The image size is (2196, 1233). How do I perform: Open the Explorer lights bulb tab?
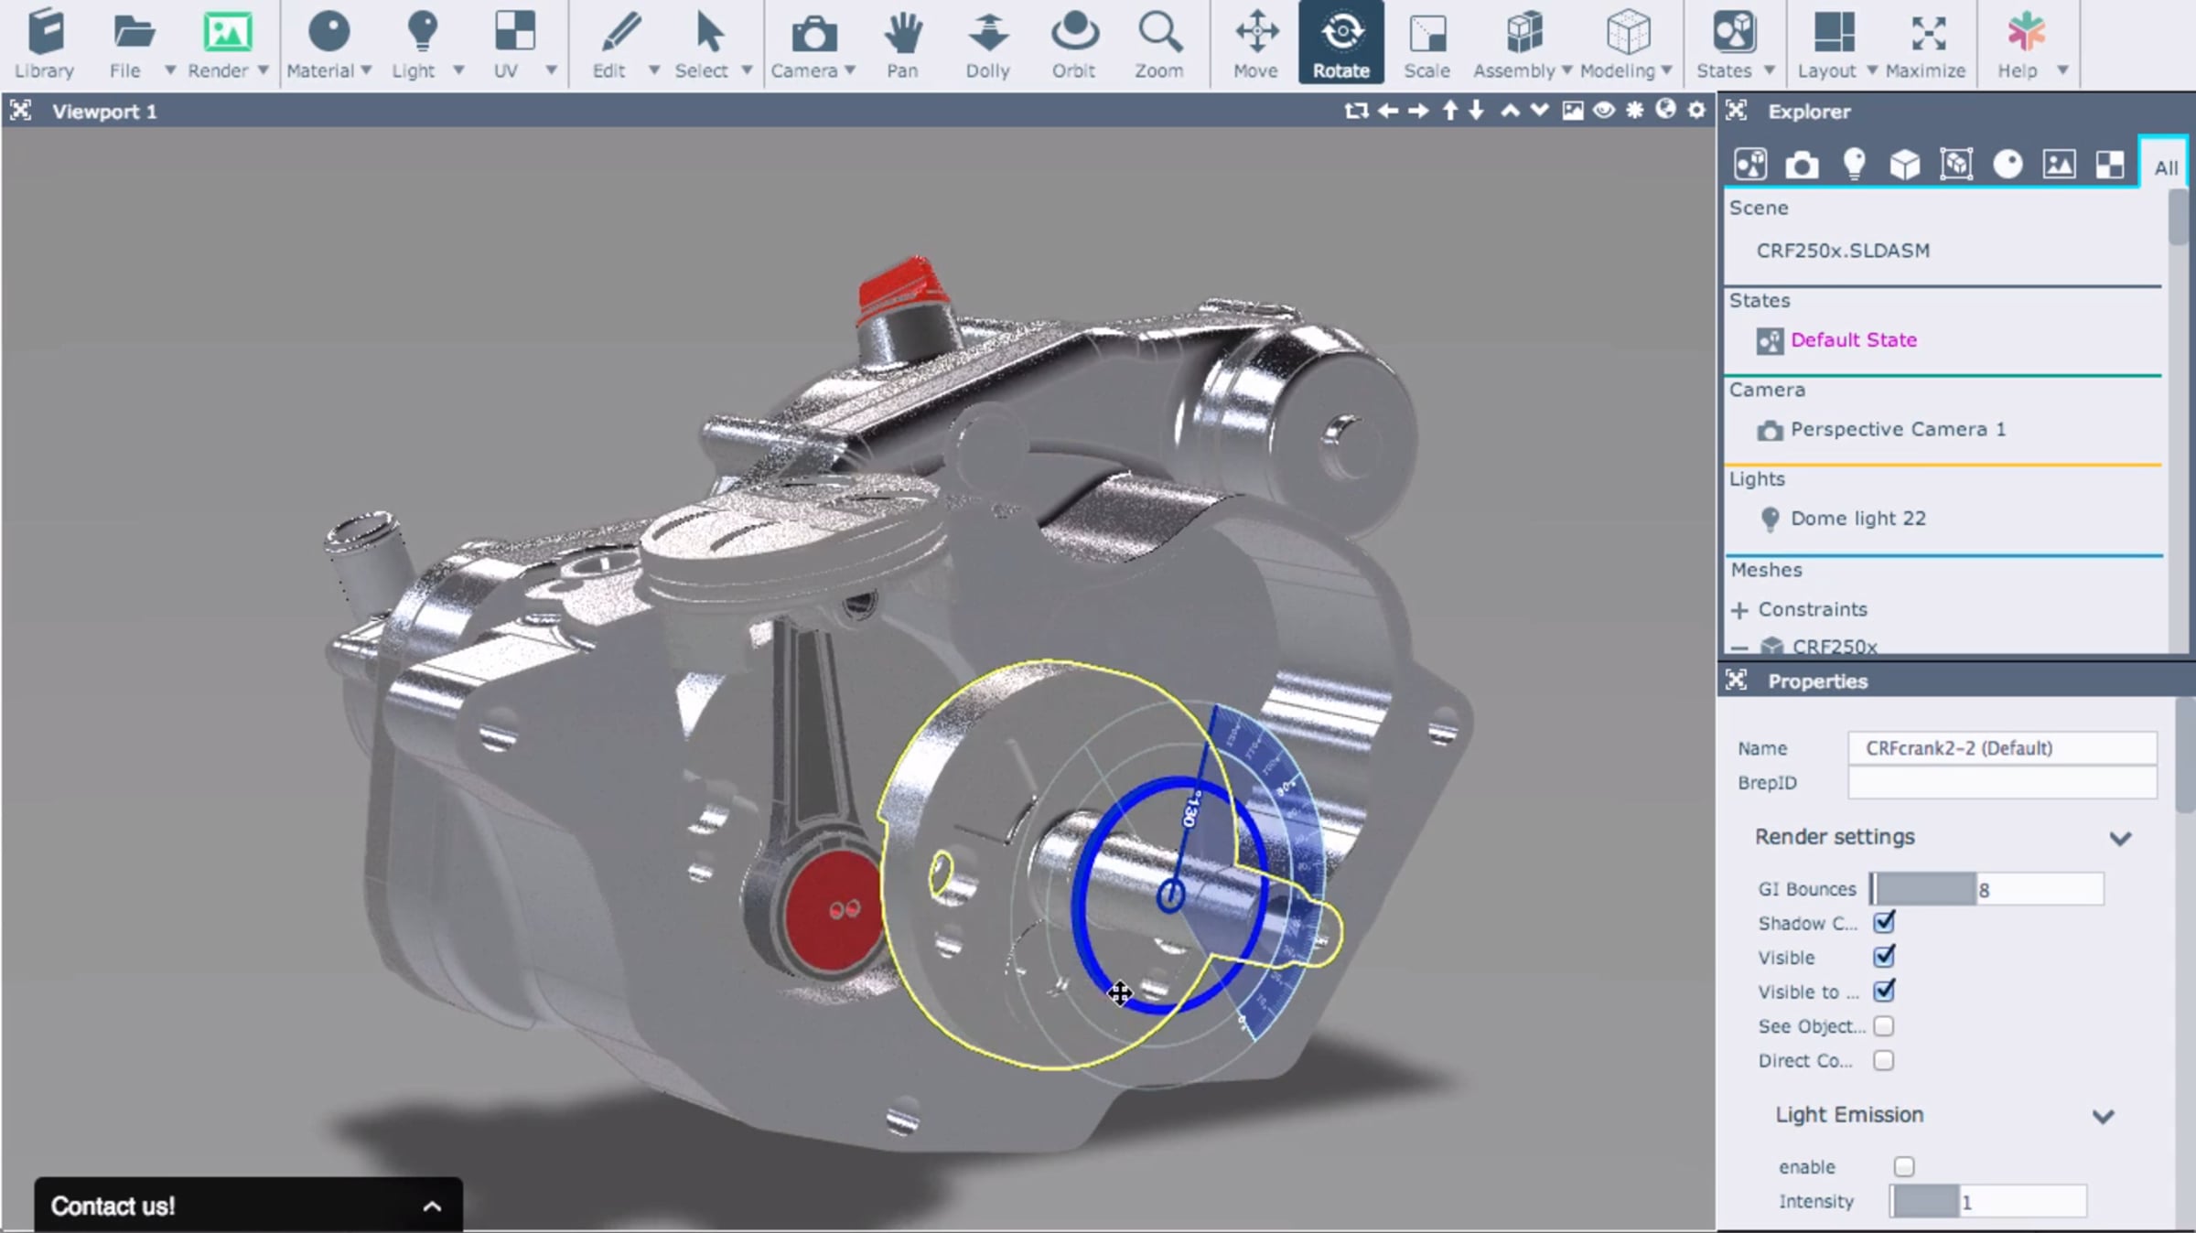pos(1854,165)
